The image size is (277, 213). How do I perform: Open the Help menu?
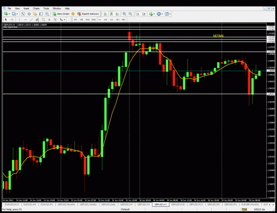click(x=67, y=8)
